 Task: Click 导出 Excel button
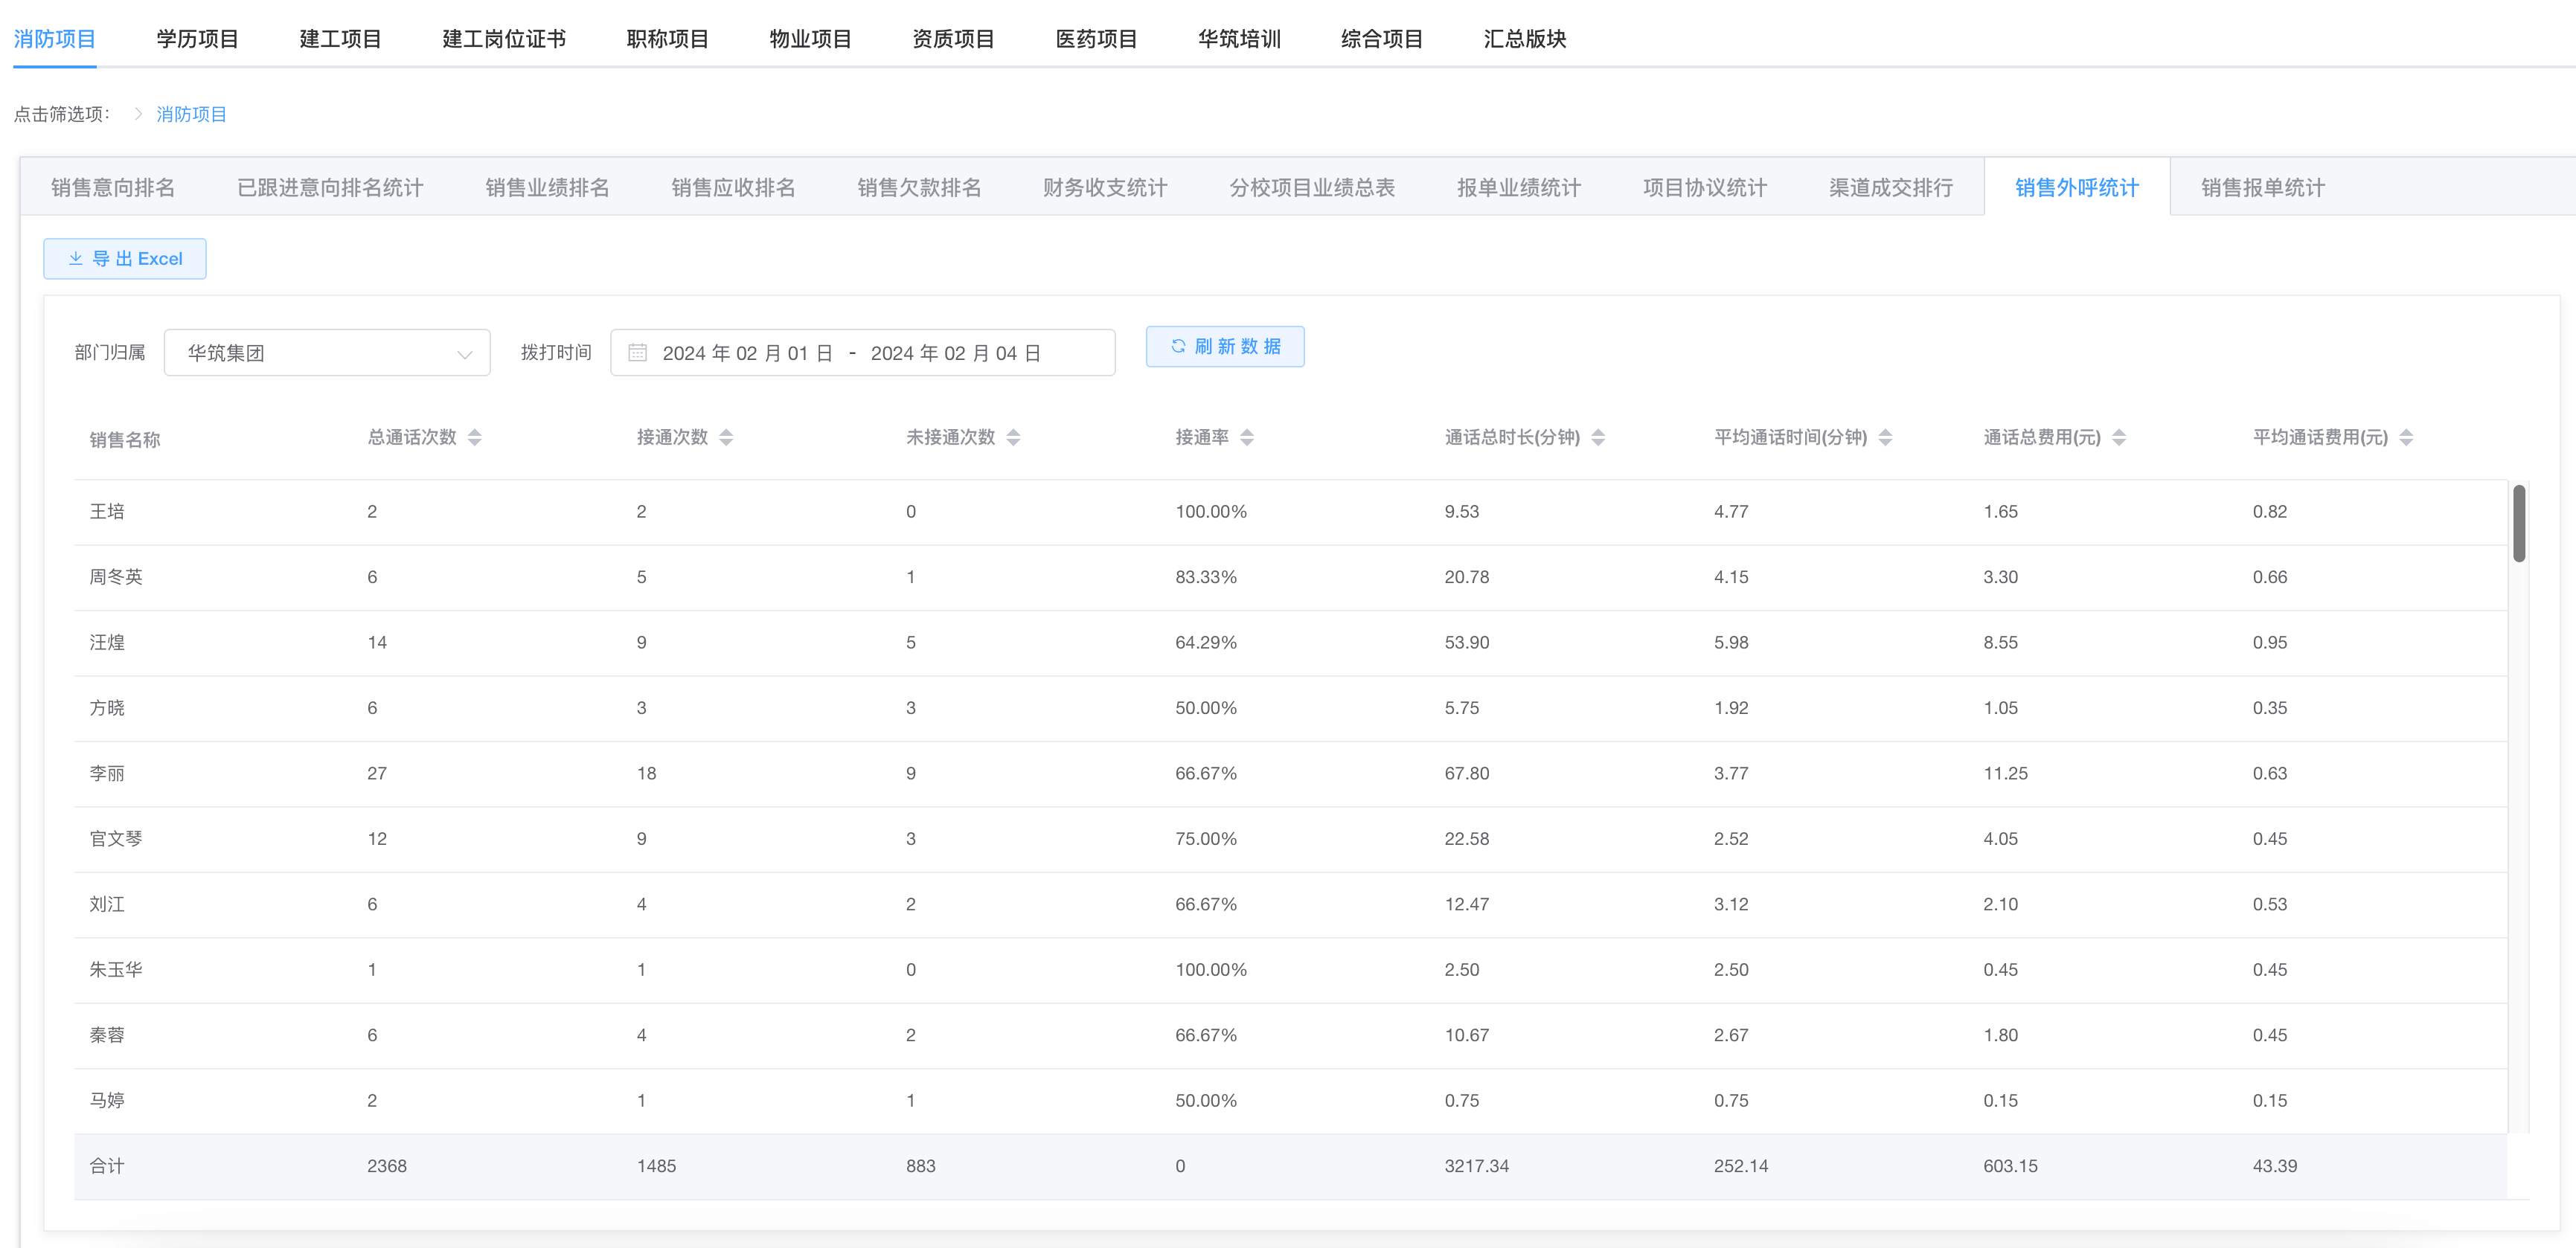(125, 259)
